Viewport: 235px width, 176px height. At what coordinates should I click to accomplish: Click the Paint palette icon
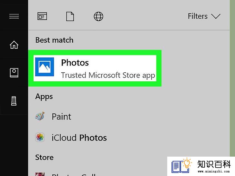coord(40,116)
